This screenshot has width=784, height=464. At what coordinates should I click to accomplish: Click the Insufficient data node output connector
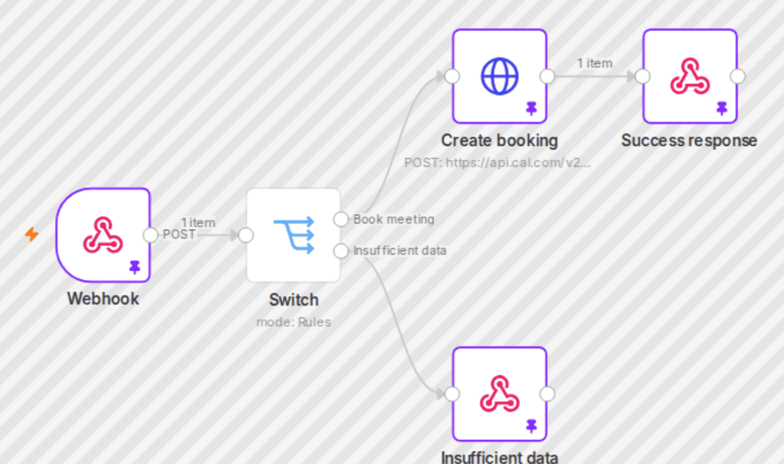pos(547,394)
